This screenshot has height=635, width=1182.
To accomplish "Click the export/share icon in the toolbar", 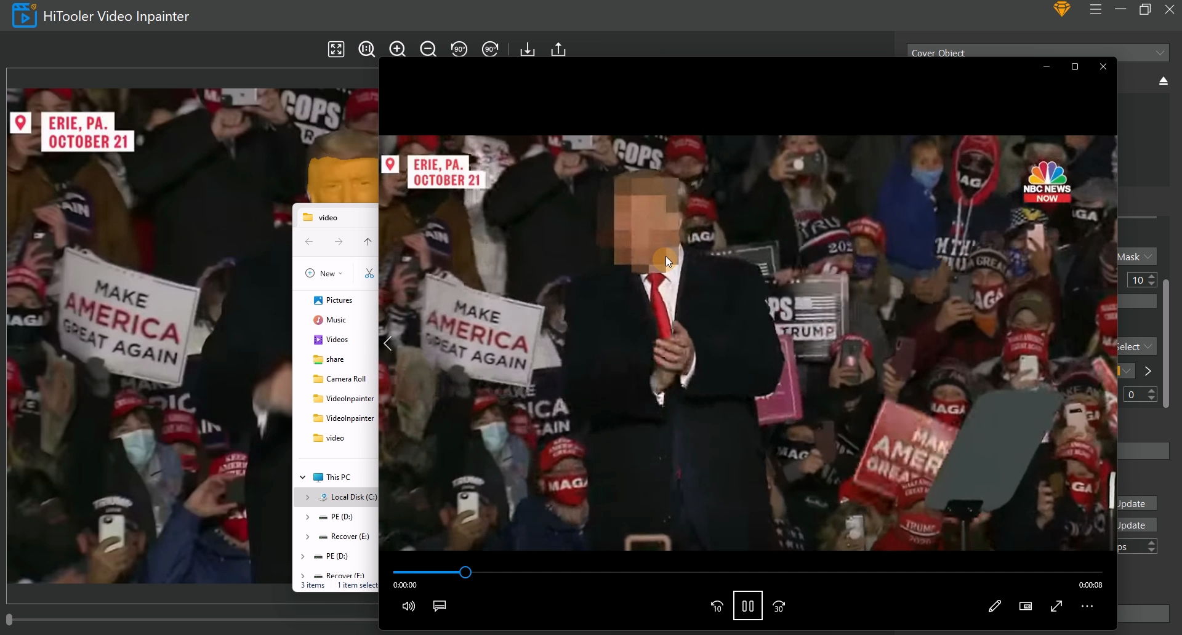I will [558, 49].
